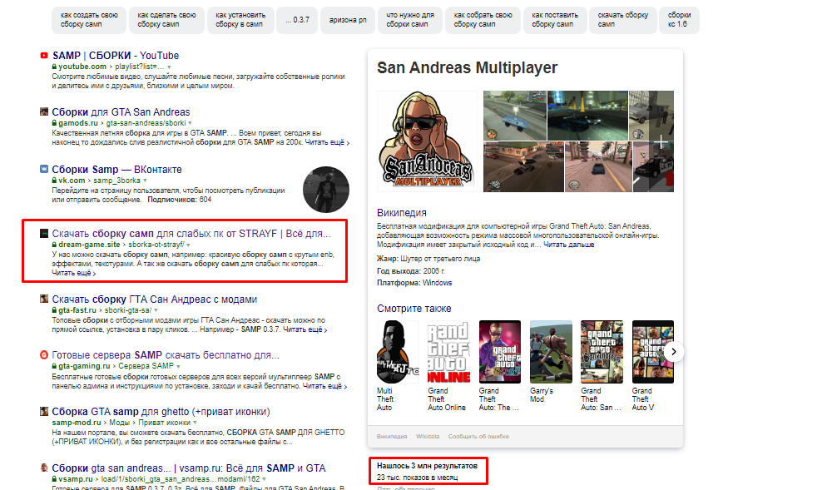Click 'Моды' breadcrumb under samp-mod.ru
This screenshot has width=827, height=490.
click(x=119, y=423)
